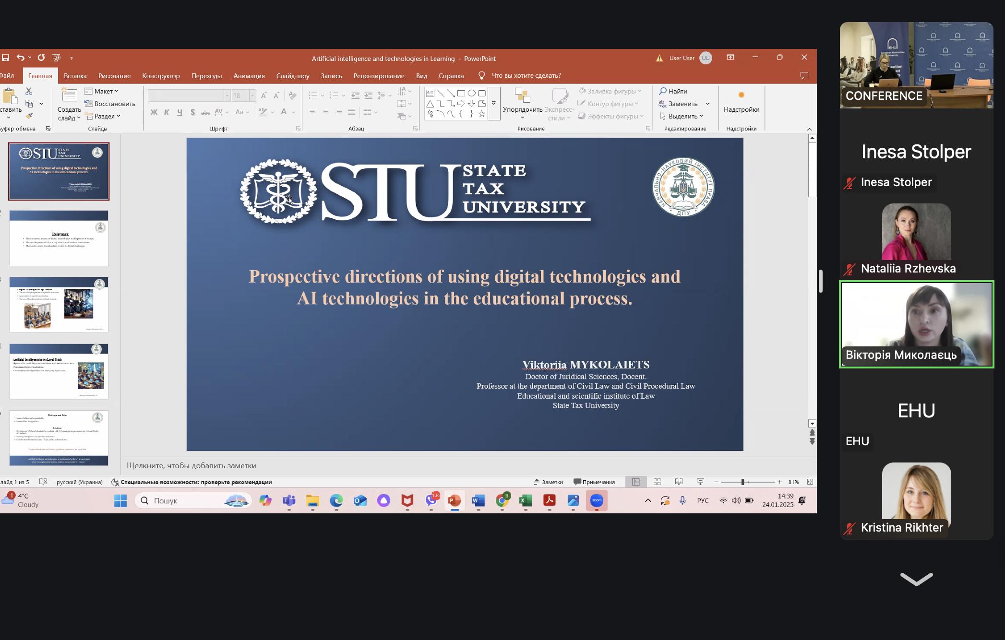Click the Надстройки add-ins button
This screenshot has height=640, width=1005.
742,102
